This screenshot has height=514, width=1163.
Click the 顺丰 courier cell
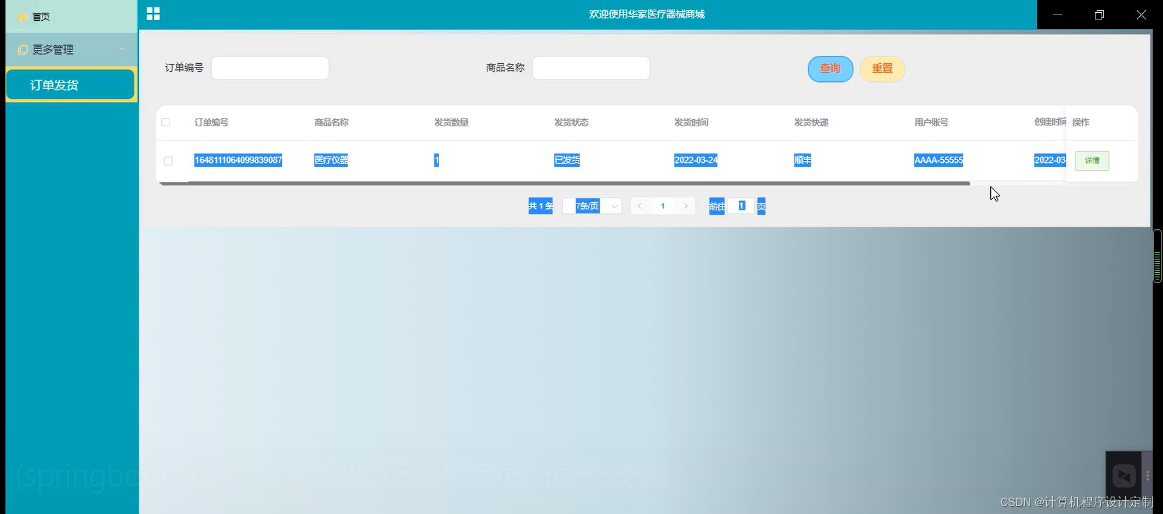coord(802,160)
